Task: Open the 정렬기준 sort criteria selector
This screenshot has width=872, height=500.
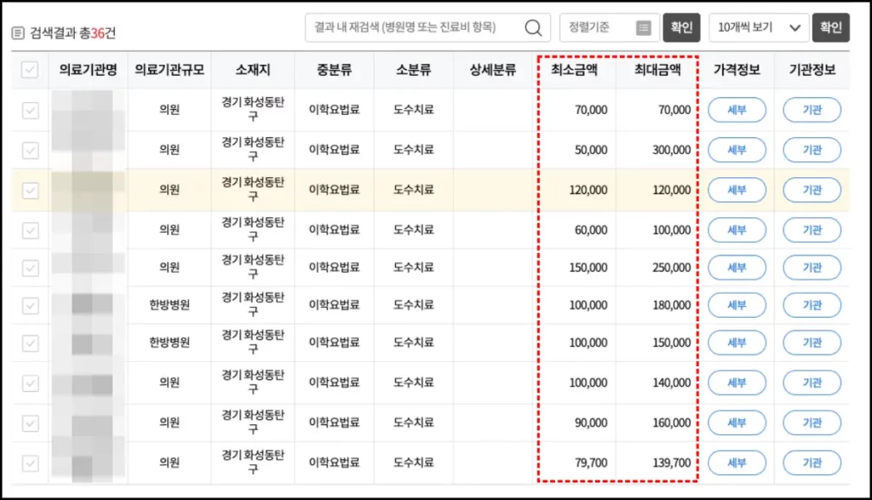Action: point(610,28)
